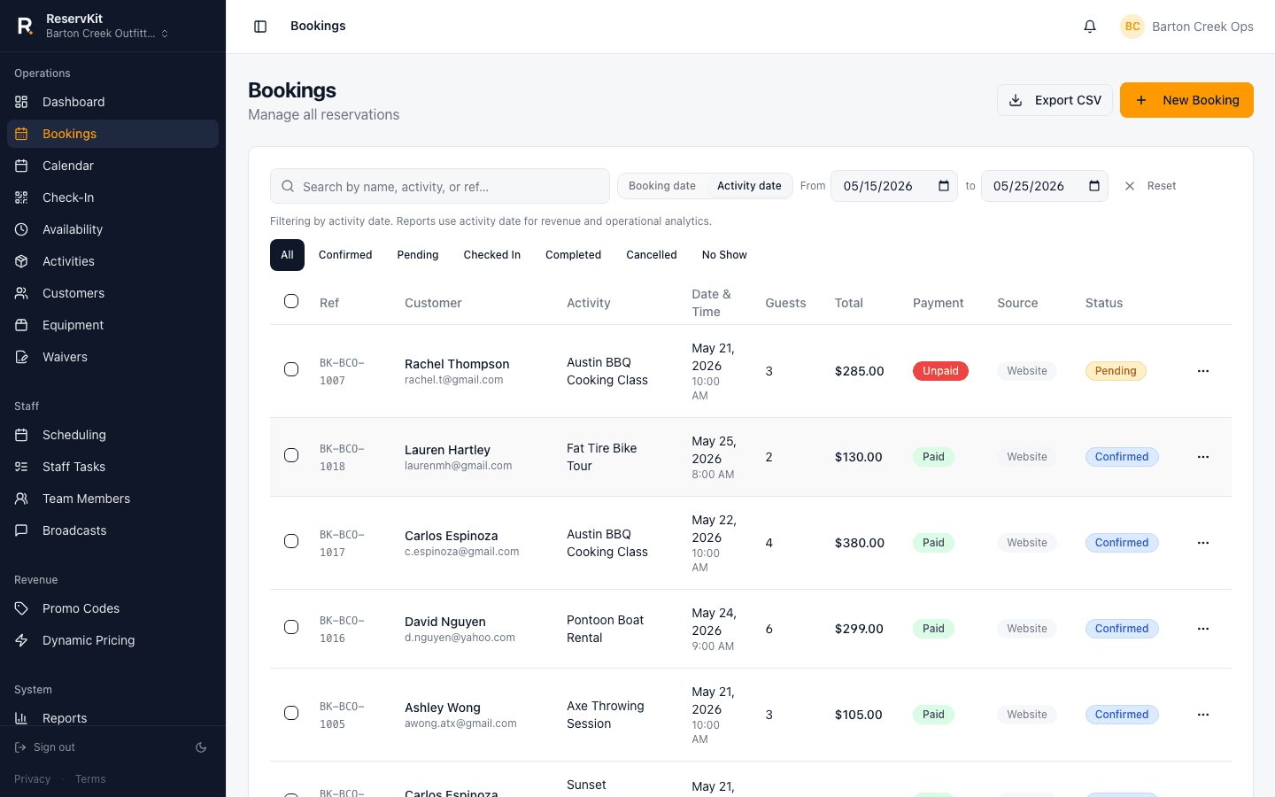Open the Terms link
The width and height of the screenshot is (1275, 797).
[90, 779]
